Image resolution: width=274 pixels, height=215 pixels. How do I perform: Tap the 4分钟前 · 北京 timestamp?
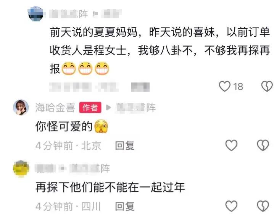68,145
